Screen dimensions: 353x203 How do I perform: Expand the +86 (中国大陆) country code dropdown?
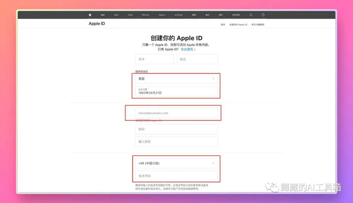click(x=176, y=163)
